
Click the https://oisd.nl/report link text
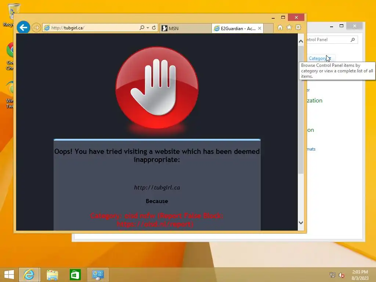pyautogui.click(x=155, y=224)
